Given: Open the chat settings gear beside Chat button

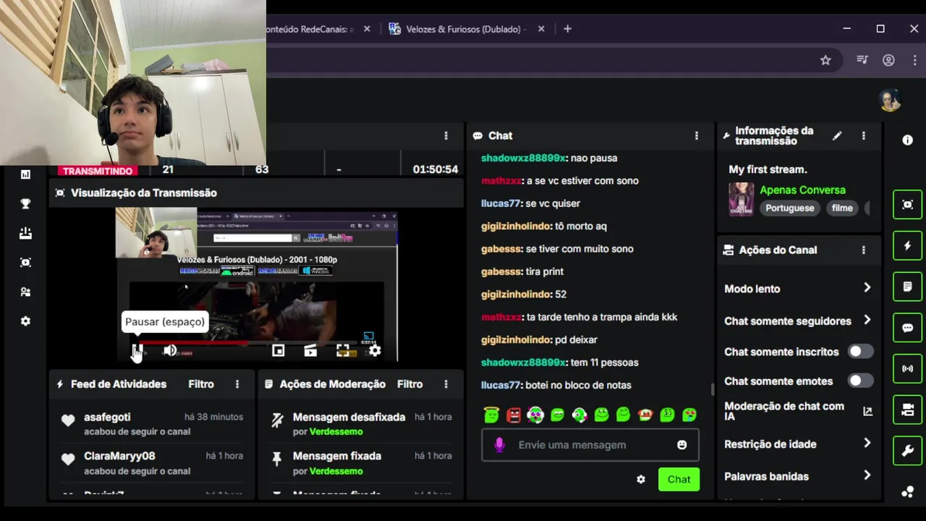Looking at the screenshot, I should coord(640,479).
